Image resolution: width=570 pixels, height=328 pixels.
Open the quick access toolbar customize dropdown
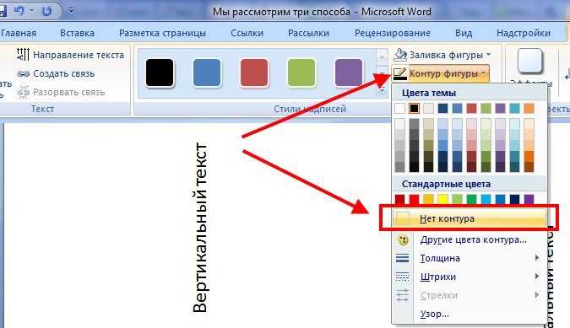click(71, 11)
